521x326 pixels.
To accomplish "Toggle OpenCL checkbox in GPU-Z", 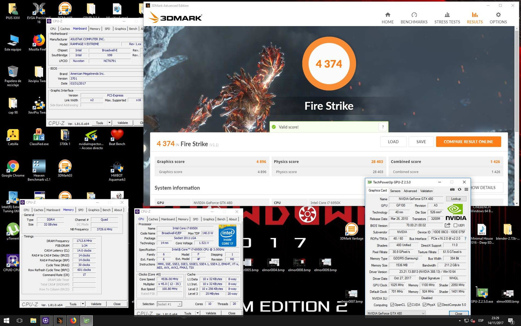I will (392, 305).
